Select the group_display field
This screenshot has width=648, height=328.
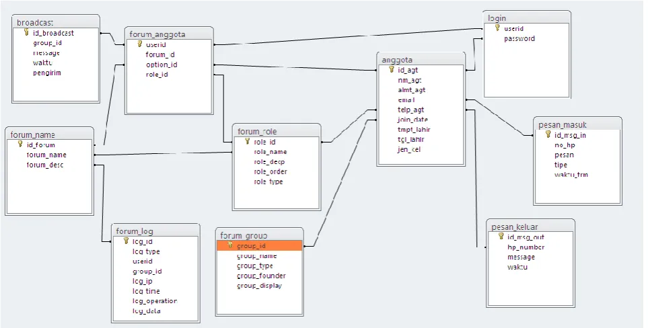pos(260,286)
